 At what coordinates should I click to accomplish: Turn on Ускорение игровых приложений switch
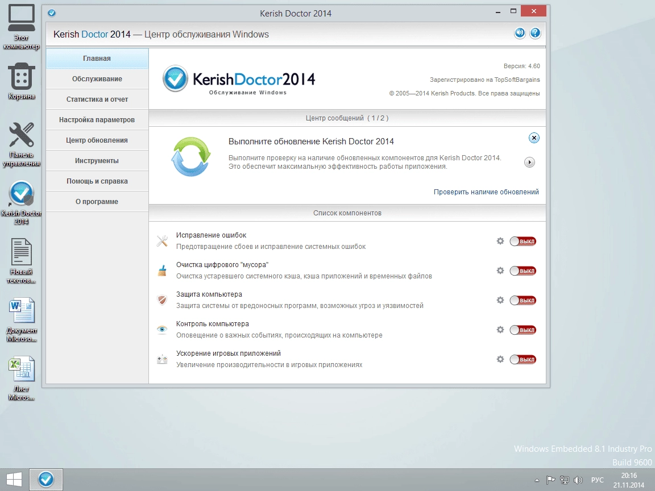coord(523,360)
